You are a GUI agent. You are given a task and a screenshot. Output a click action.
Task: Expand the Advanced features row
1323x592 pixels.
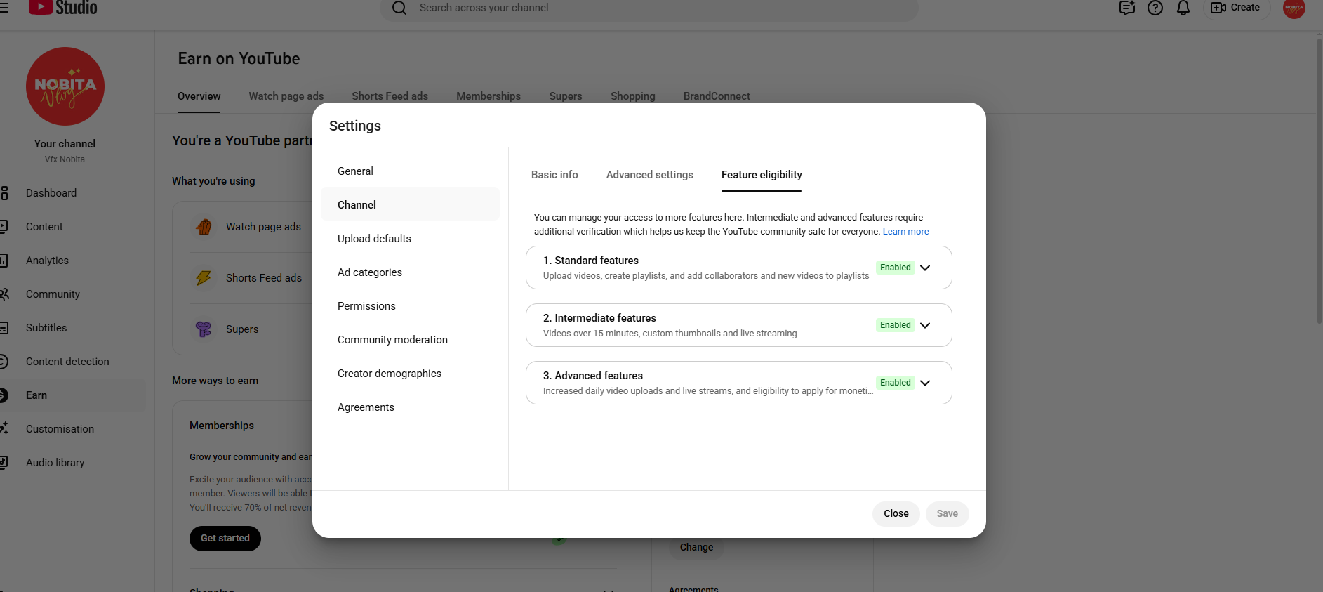coord(925,383)
